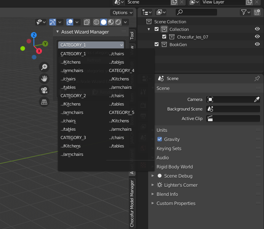Select ../Kitchens under CATEGORY_1
Image resolution: width=264 pixels, height=229 pixels.
70,62
